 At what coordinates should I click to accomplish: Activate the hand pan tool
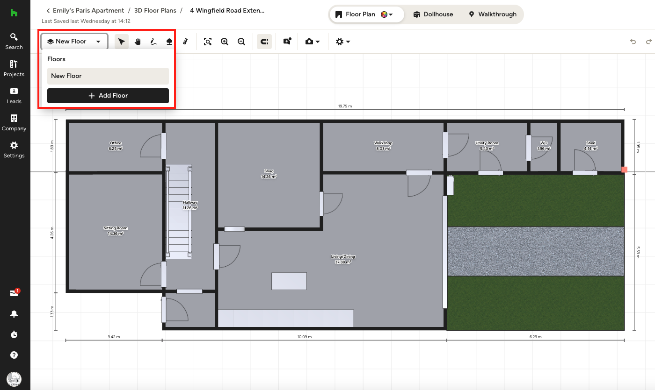click(138, 42)
